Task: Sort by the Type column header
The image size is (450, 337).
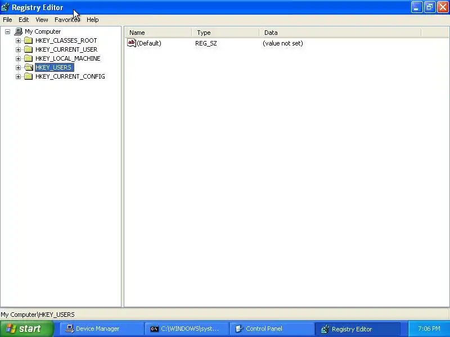Action: click(x=226, y=33)
